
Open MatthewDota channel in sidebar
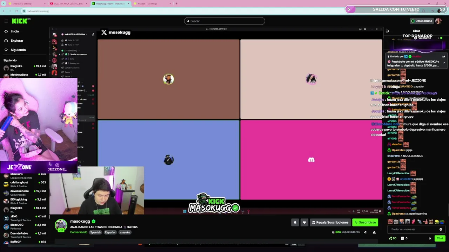pos(24,75)
